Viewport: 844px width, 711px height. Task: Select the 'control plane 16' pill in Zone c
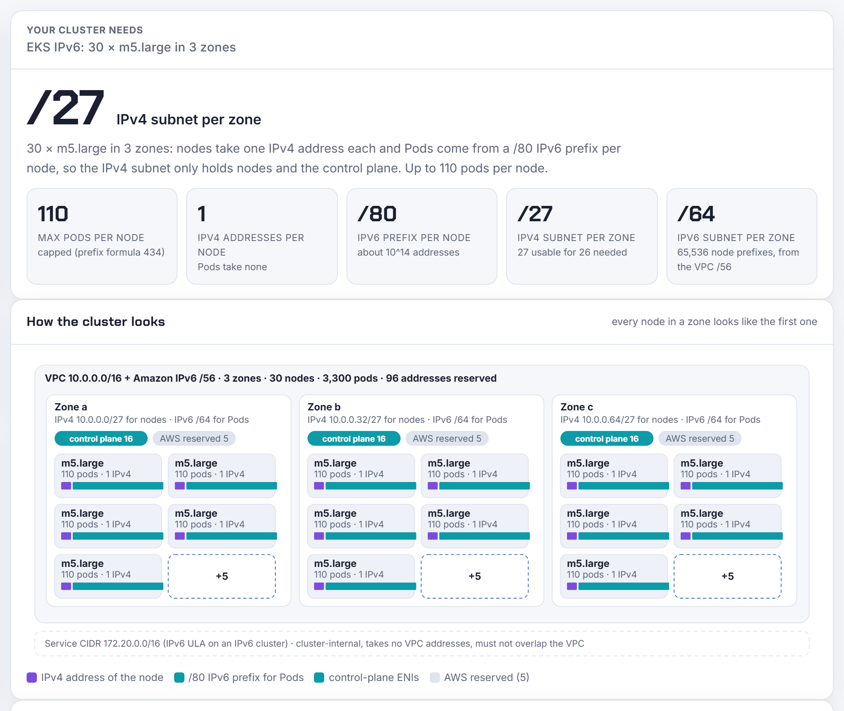click(x=607, y=438)
